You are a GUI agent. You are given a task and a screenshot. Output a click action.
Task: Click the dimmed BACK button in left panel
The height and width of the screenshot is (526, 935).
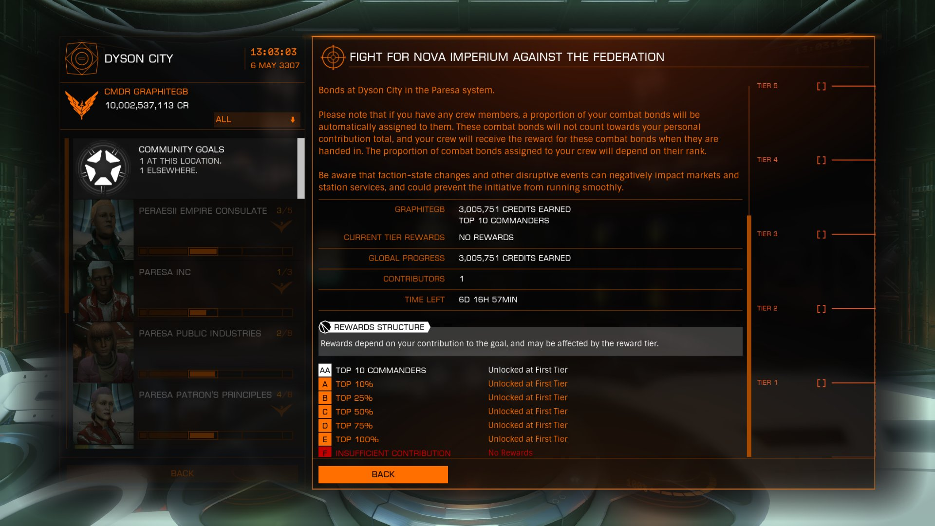(x=182, y=473)
